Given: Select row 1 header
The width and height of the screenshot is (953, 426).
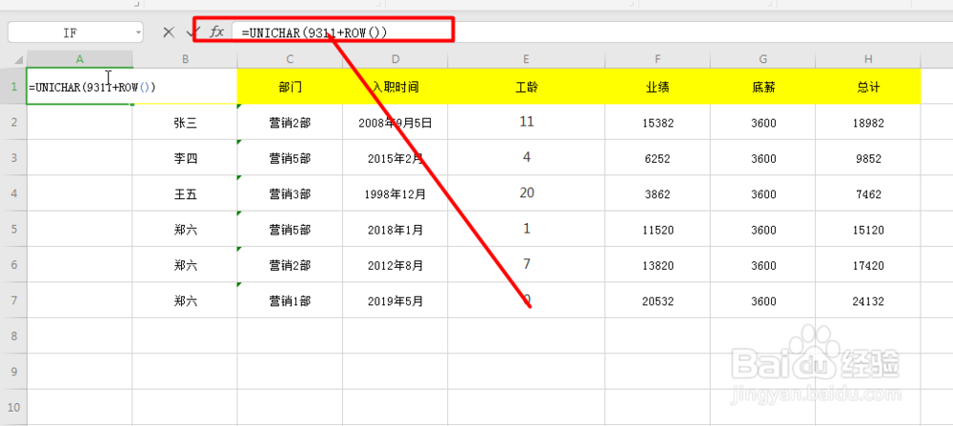Looking at the screenshot, I should (x=13, y=87).
